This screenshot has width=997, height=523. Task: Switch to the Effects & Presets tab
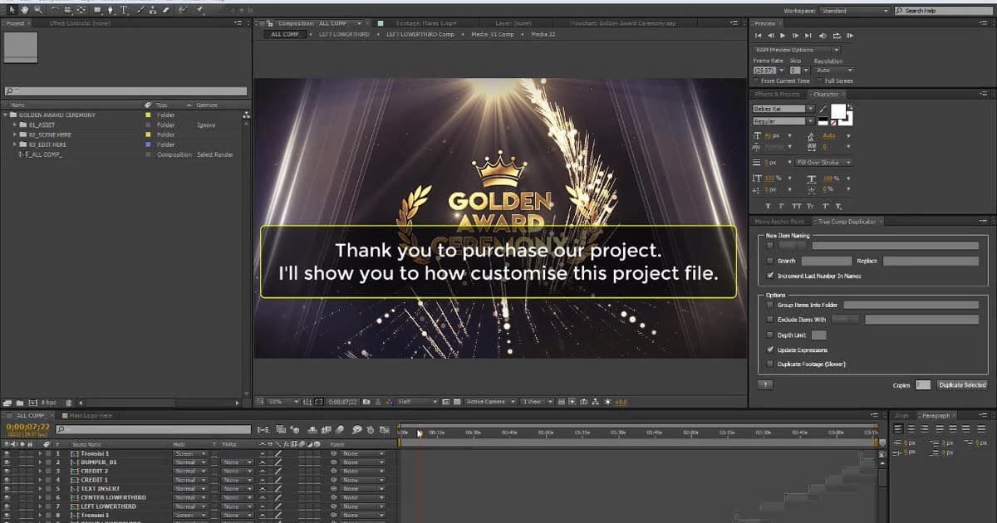click(777, 94)
